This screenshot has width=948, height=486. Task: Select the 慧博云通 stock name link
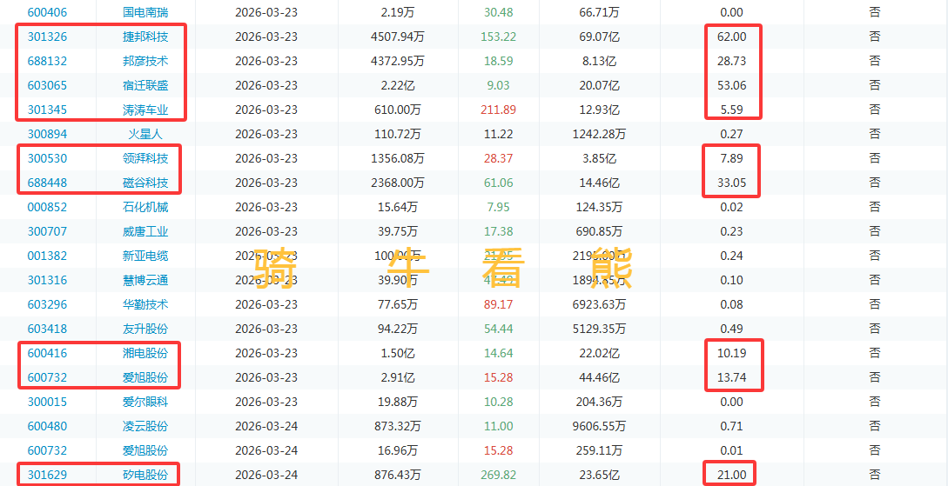[x=145, y=280]
